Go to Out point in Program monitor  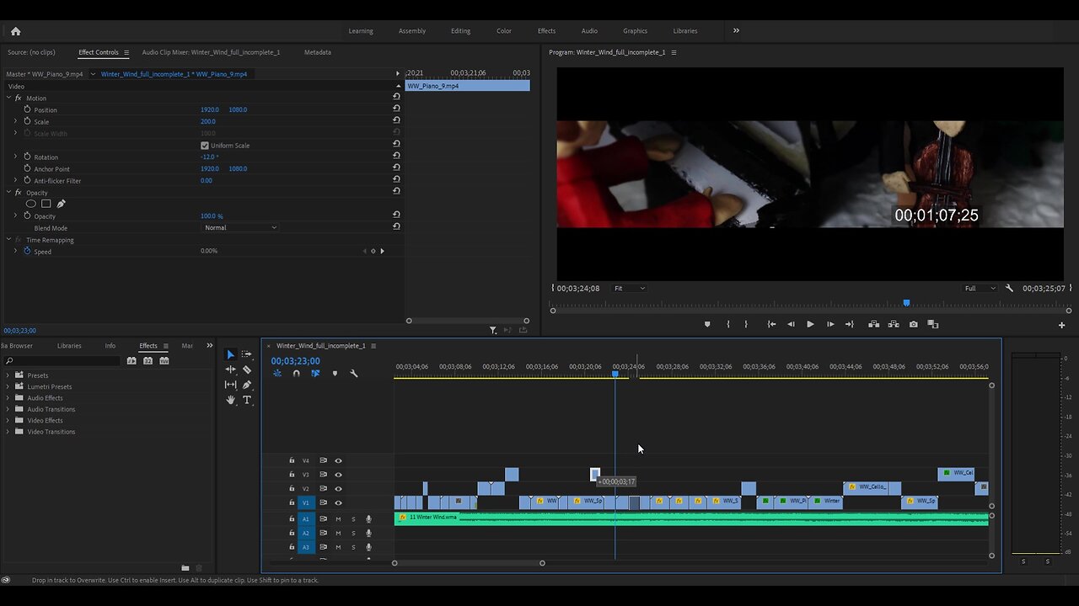850,324
